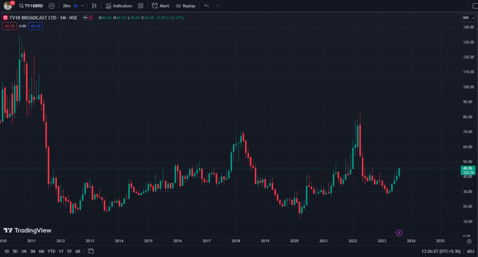The width and height of the screenshot is (478, 257).
Task: Click the TV18 BROADCAST LTD legend title
Action: (43, 18)
